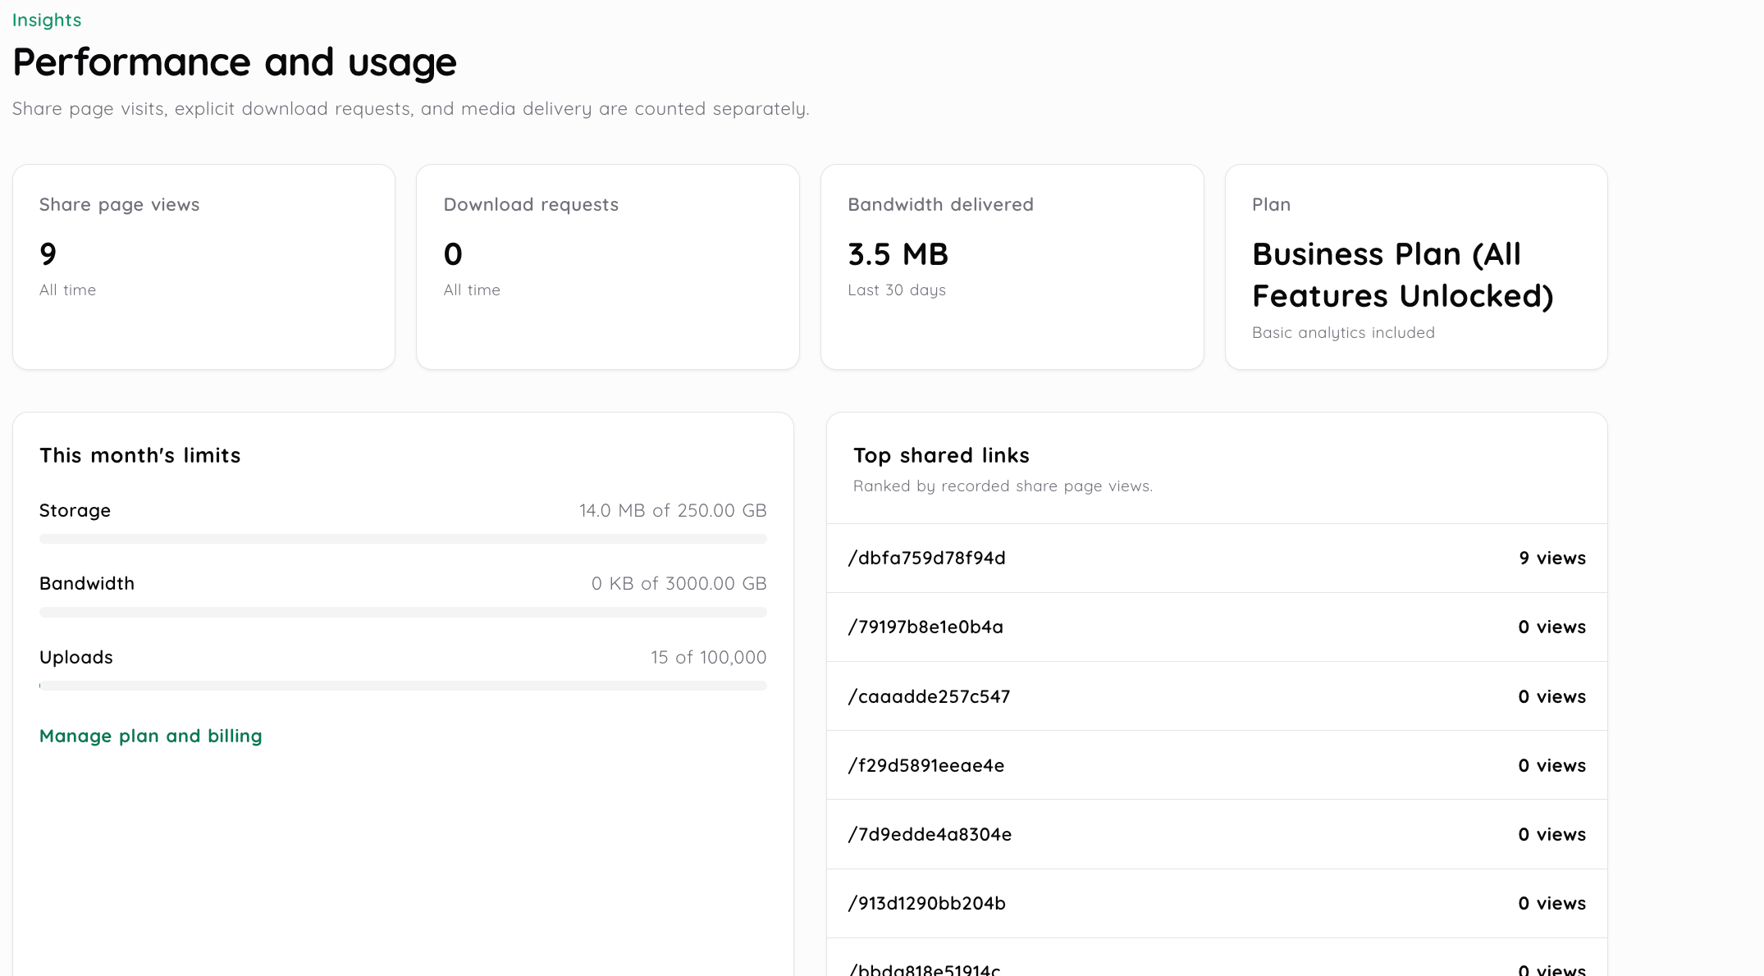The image size is (1764, 976).
Task: Click the Bandwidth usage progress bar
Action: tap(403, 612)
